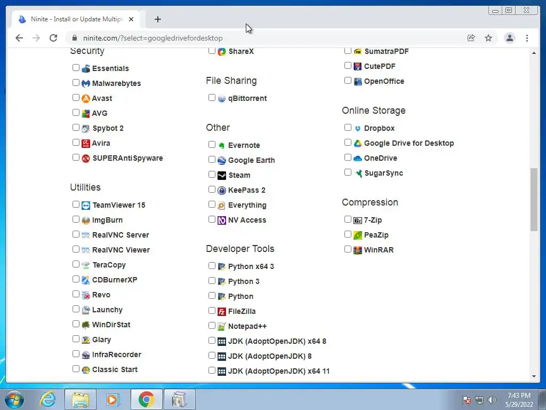The height and width of the screenshot is (410, 546).
Task: Click the Avast app icon
Action: click(86, 98)
